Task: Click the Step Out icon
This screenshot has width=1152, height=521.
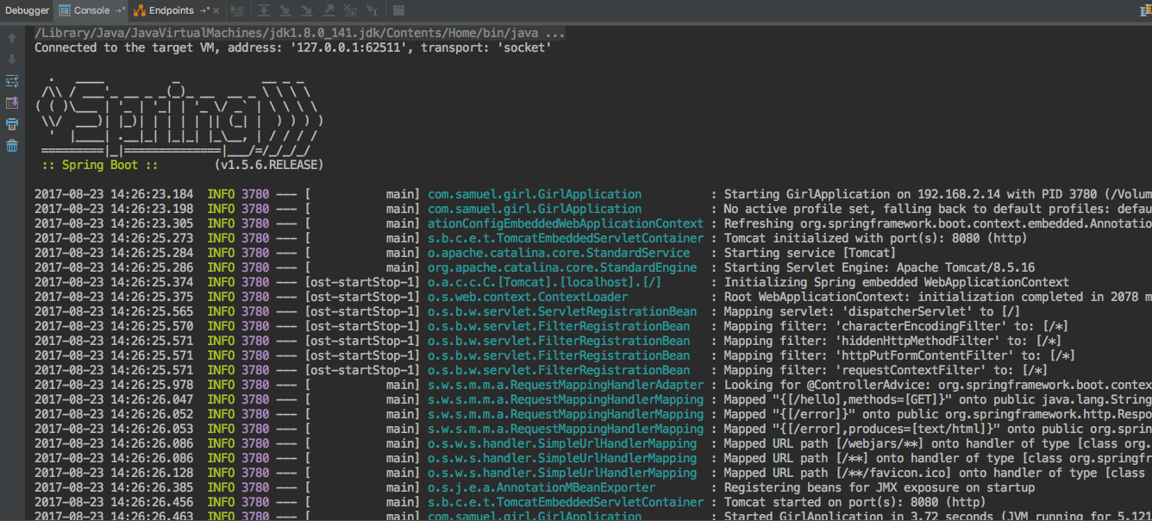Action: click(x=329, y=10)
